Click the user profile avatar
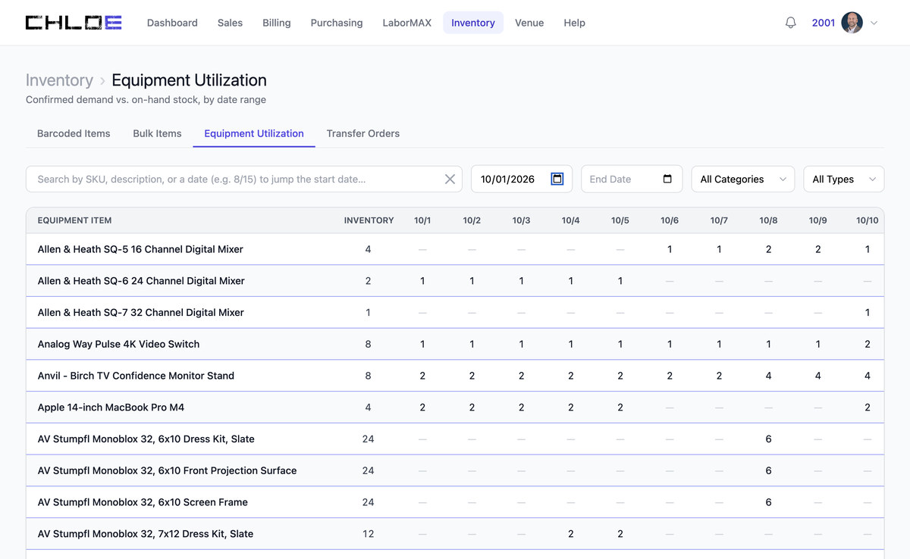910x559 pixels. pos(852,23)
